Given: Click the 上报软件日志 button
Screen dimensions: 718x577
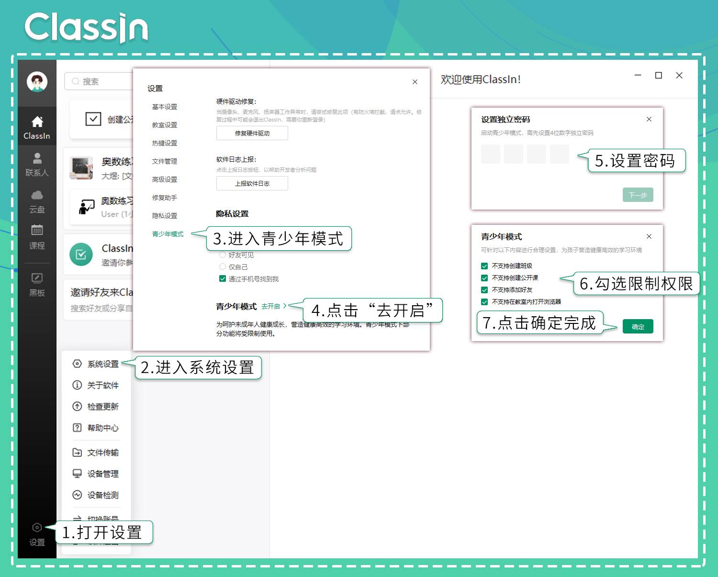Looking at the screenshot, I should (x=252, y=183).
